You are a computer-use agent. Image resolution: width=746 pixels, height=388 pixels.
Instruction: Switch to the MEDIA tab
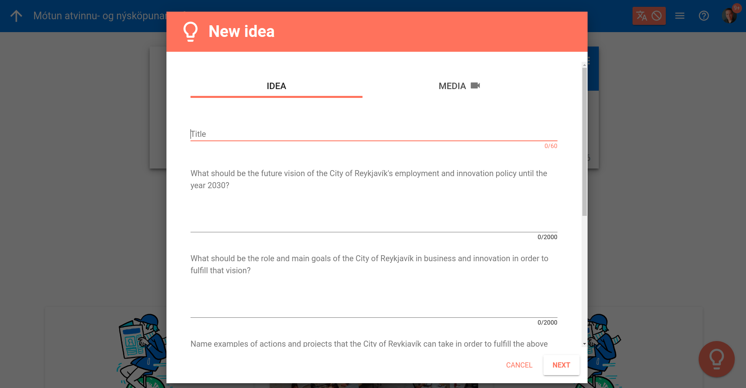[452, 86]
